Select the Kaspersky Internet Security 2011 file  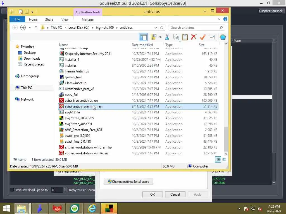click(x=138, y=54)
